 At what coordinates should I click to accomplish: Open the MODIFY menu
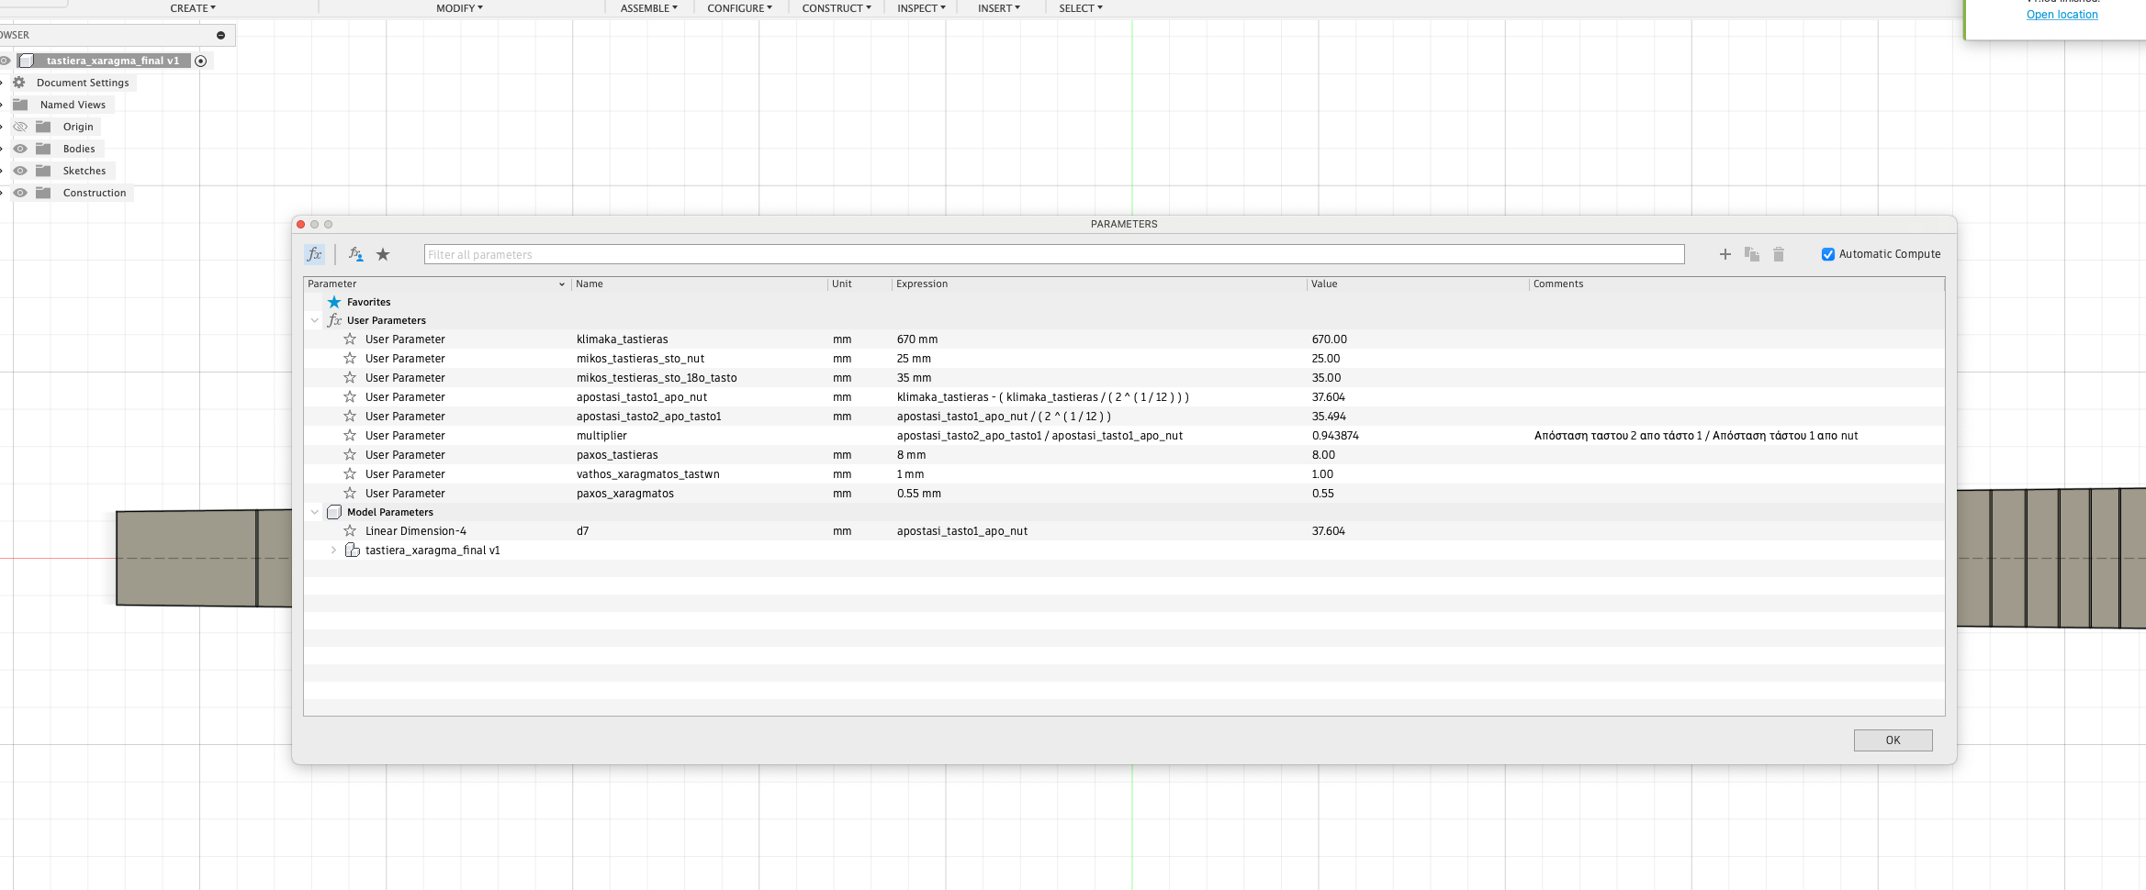coord(459,8)
